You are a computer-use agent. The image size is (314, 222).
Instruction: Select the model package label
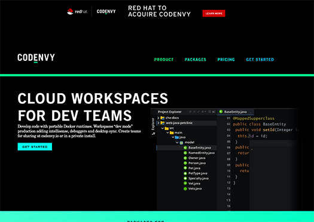[x=190, y=143]
